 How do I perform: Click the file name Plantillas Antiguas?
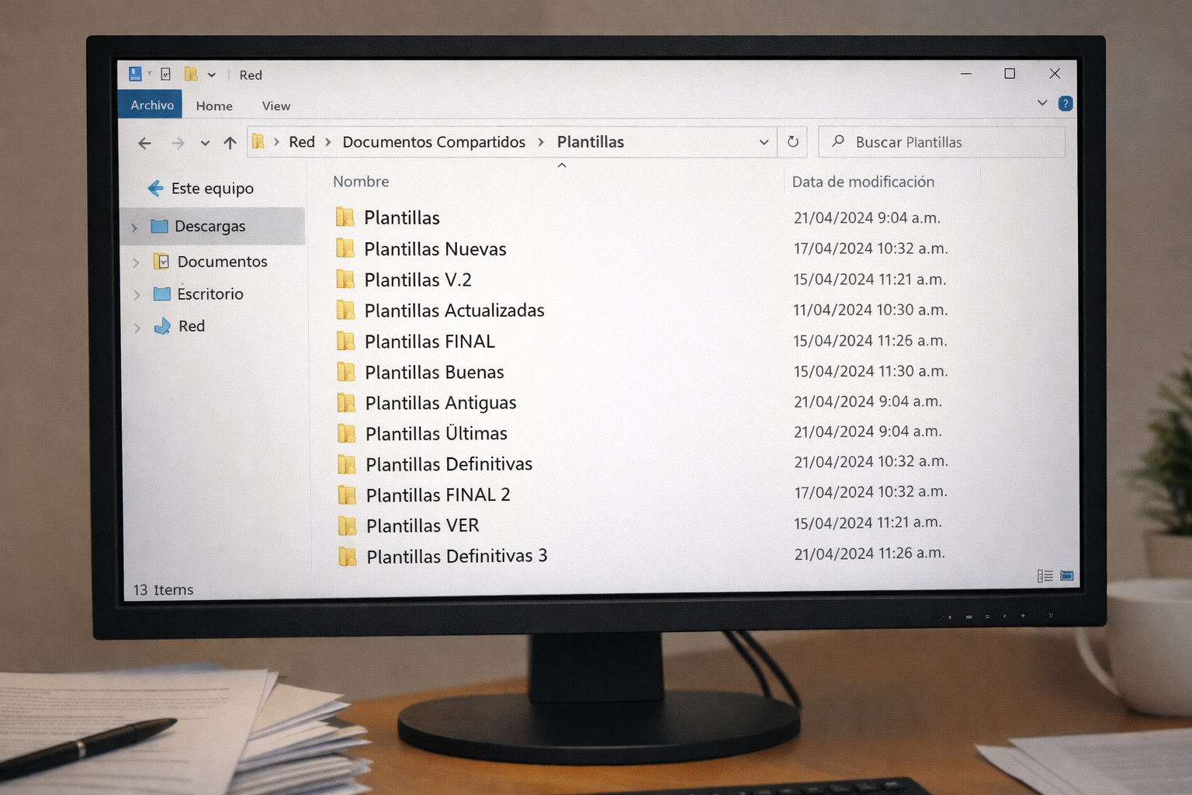click(441, 403)
